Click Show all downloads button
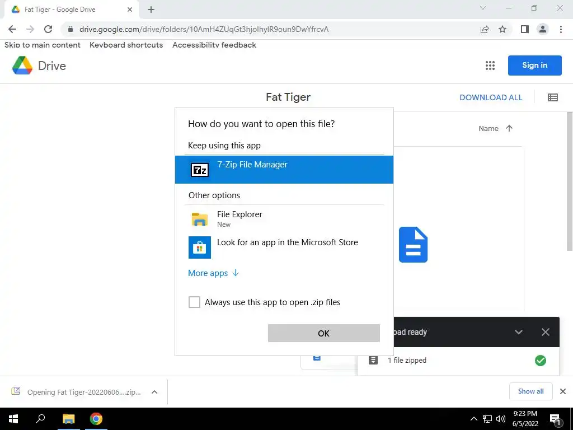The width and height of the screenshot is (573, 430). click(530, 391)
